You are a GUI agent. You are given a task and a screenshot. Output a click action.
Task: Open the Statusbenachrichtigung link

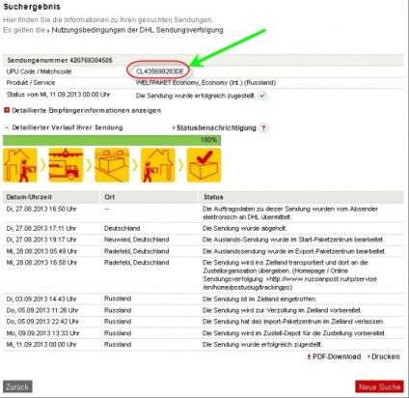click(216, 128)
